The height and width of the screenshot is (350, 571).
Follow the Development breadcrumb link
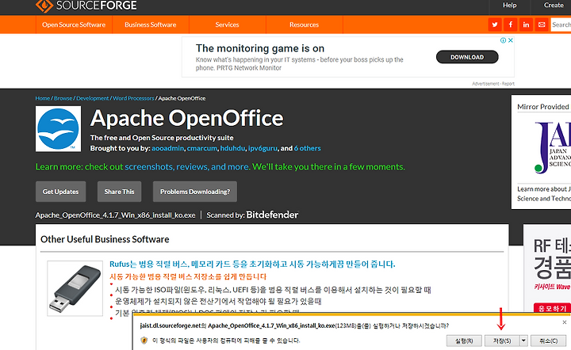[93, 98]
